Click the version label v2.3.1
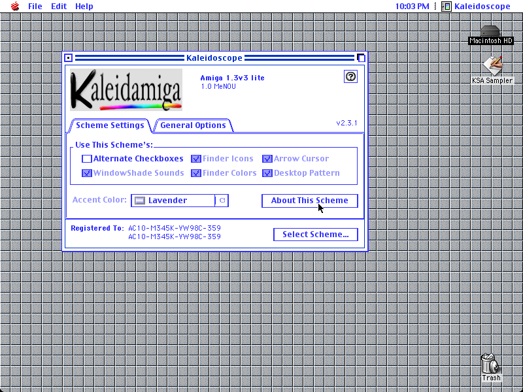The image size is (523, 392). coord(347,123)
